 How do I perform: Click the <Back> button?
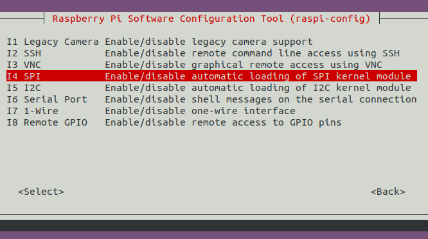pyautogui.click(x=388, y=192)
